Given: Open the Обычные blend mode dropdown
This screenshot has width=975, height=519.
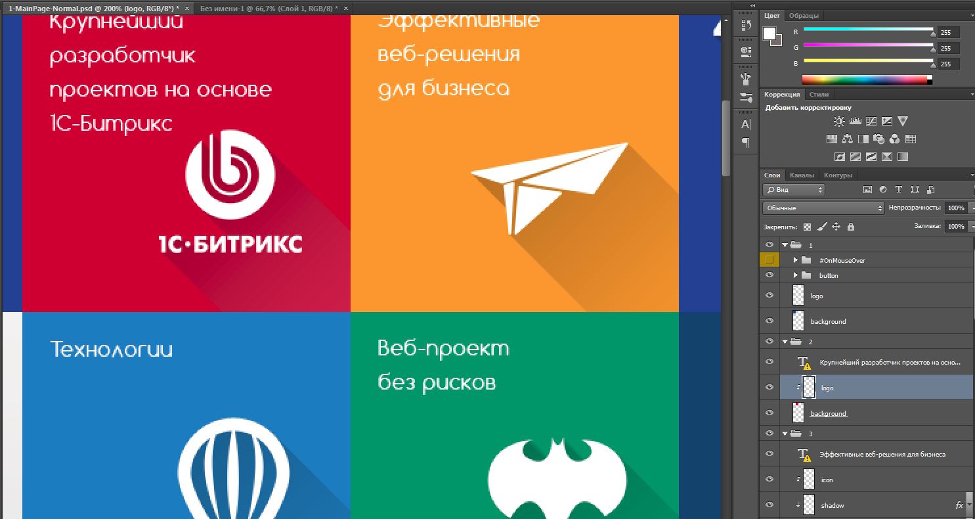Looking at the screenshot, I should [823, 208].
